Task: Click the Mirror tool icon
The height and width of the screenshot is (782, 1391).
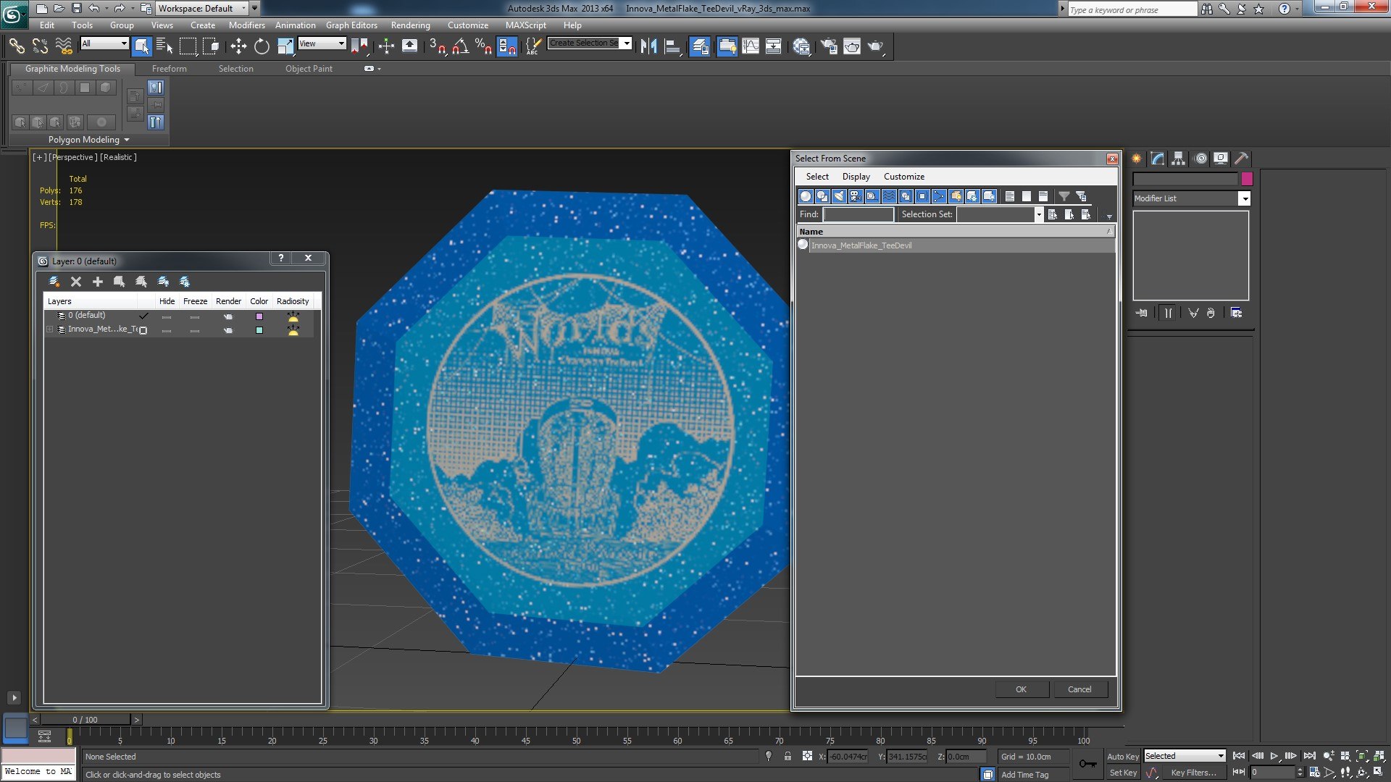Action: coord(648,46)
